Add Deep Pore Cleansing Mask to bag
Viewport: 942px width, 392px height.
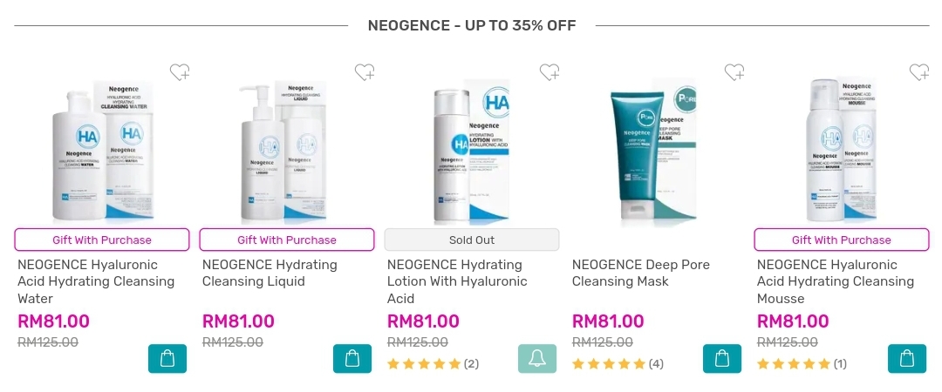[x=723, y=358]
